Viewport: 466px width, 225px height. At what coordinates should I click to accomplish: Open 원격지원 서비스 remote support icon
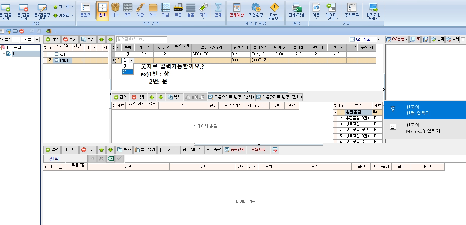tap(373, 10)
